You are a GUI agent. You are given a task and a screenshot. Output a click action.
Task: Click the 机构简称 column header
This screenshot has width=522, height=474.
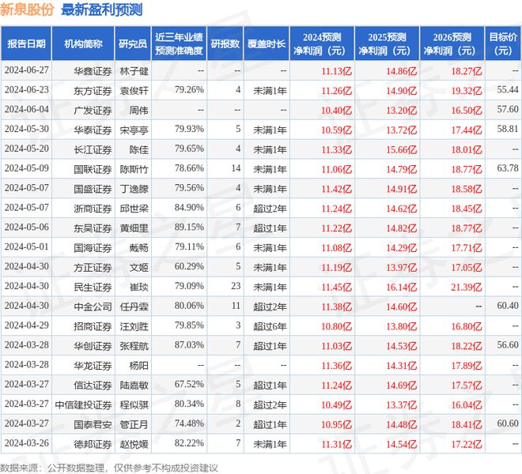click(83, 43)
